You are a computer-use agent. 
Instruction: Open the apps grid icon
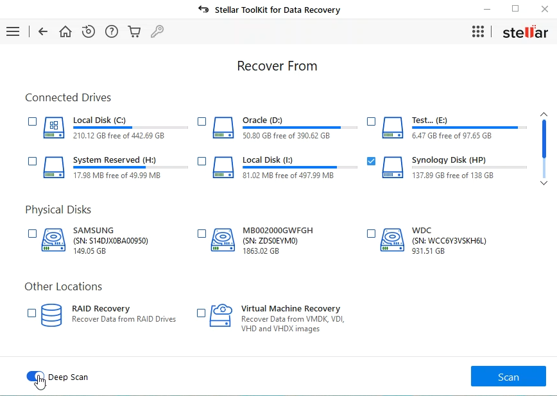pos(478,31)
